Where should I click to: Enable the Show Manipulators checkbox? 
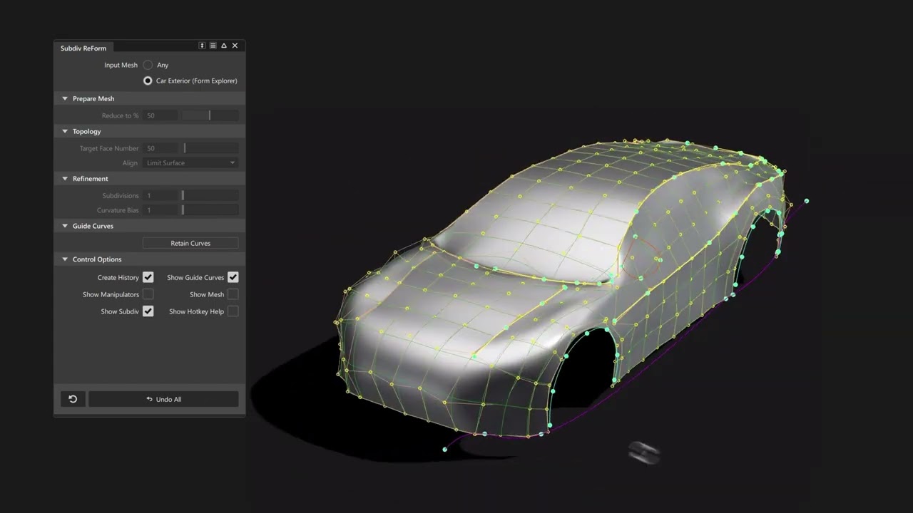click(148, 294)
